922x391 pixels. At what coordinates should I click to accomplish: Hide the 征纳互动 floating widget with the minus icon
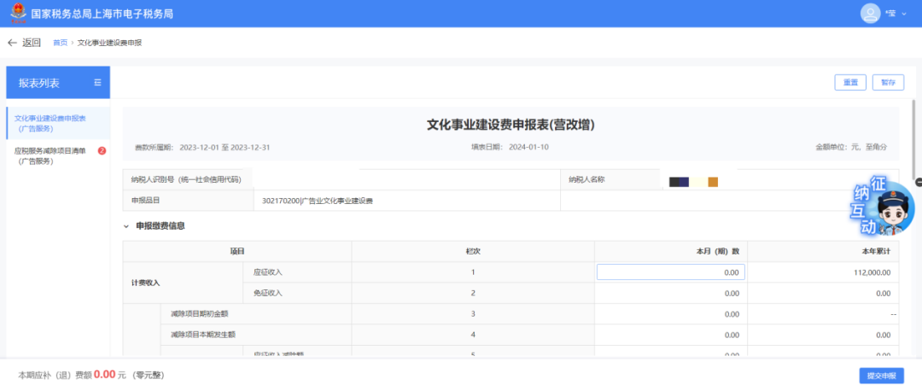[918, 182]
